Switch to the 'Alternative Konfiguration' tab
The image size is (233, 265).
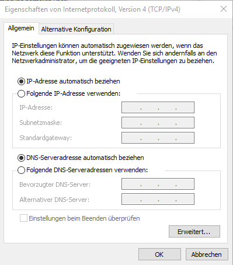click(76, 29)
